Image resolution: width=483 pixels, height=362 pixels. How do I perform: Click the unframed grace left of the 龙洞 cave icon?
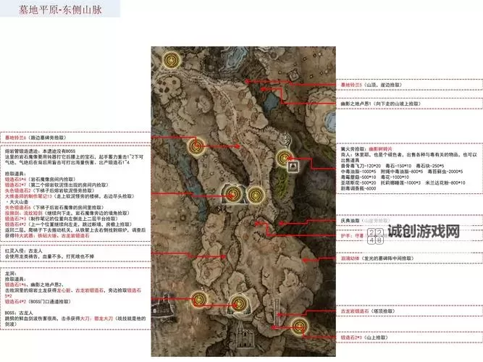coord(198,300)
